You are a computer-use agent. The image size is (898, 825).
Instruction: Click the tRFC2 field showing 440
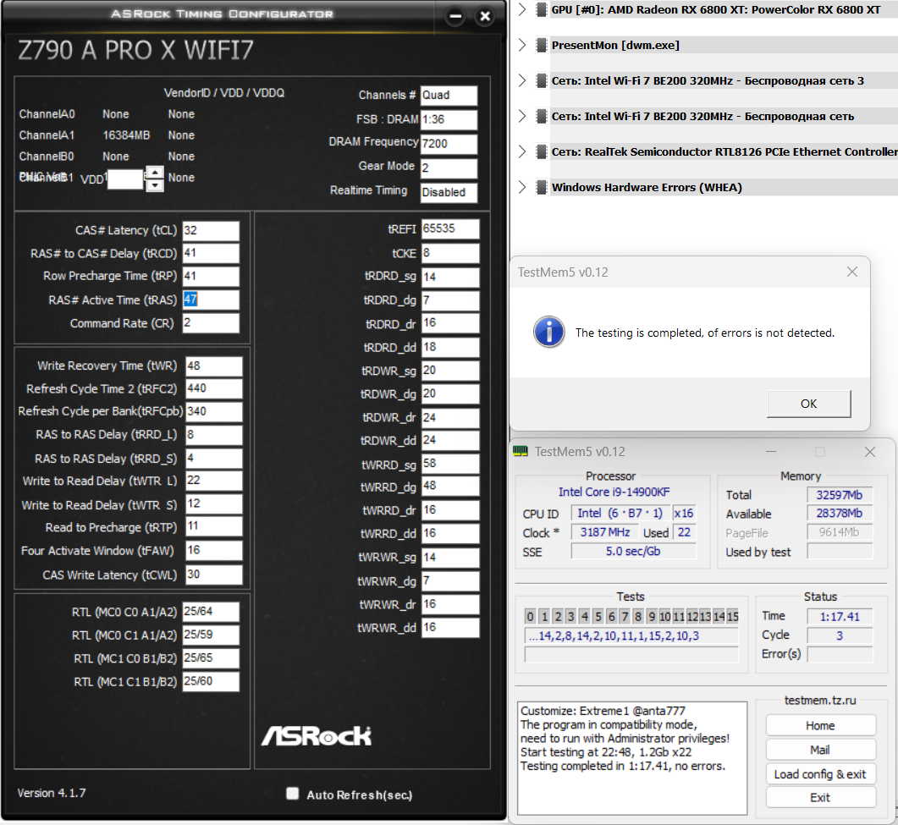[213, 388]
